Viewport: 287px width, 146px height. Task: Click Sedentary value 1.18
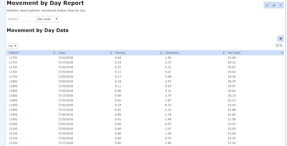(x=168, y=115)
